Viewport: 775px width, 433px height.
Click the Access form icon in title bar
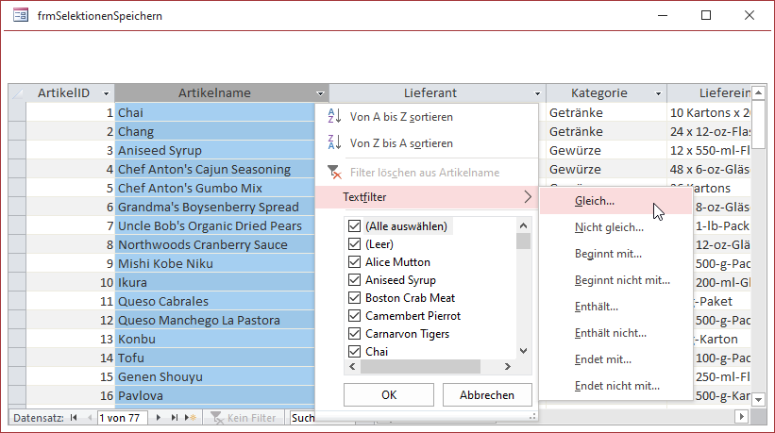19,15
